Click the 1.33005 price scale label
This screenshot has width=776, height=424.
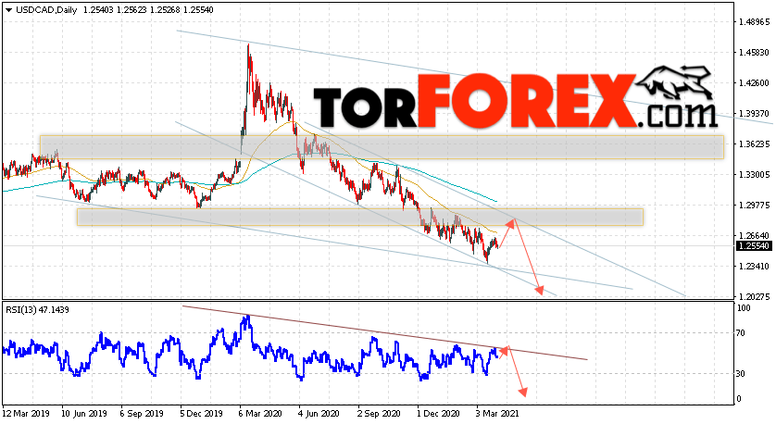pos(754,175)
